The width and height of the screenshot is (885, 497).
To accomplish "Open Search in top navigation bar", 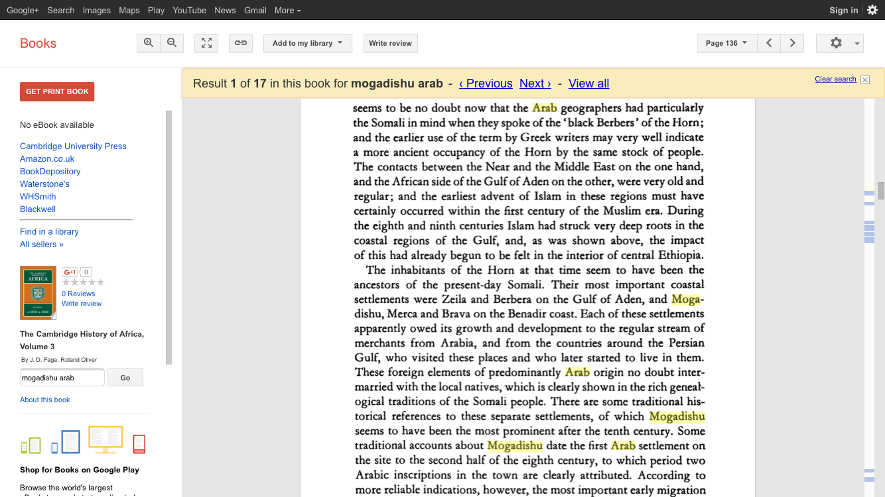I will (x=61, y=10).
